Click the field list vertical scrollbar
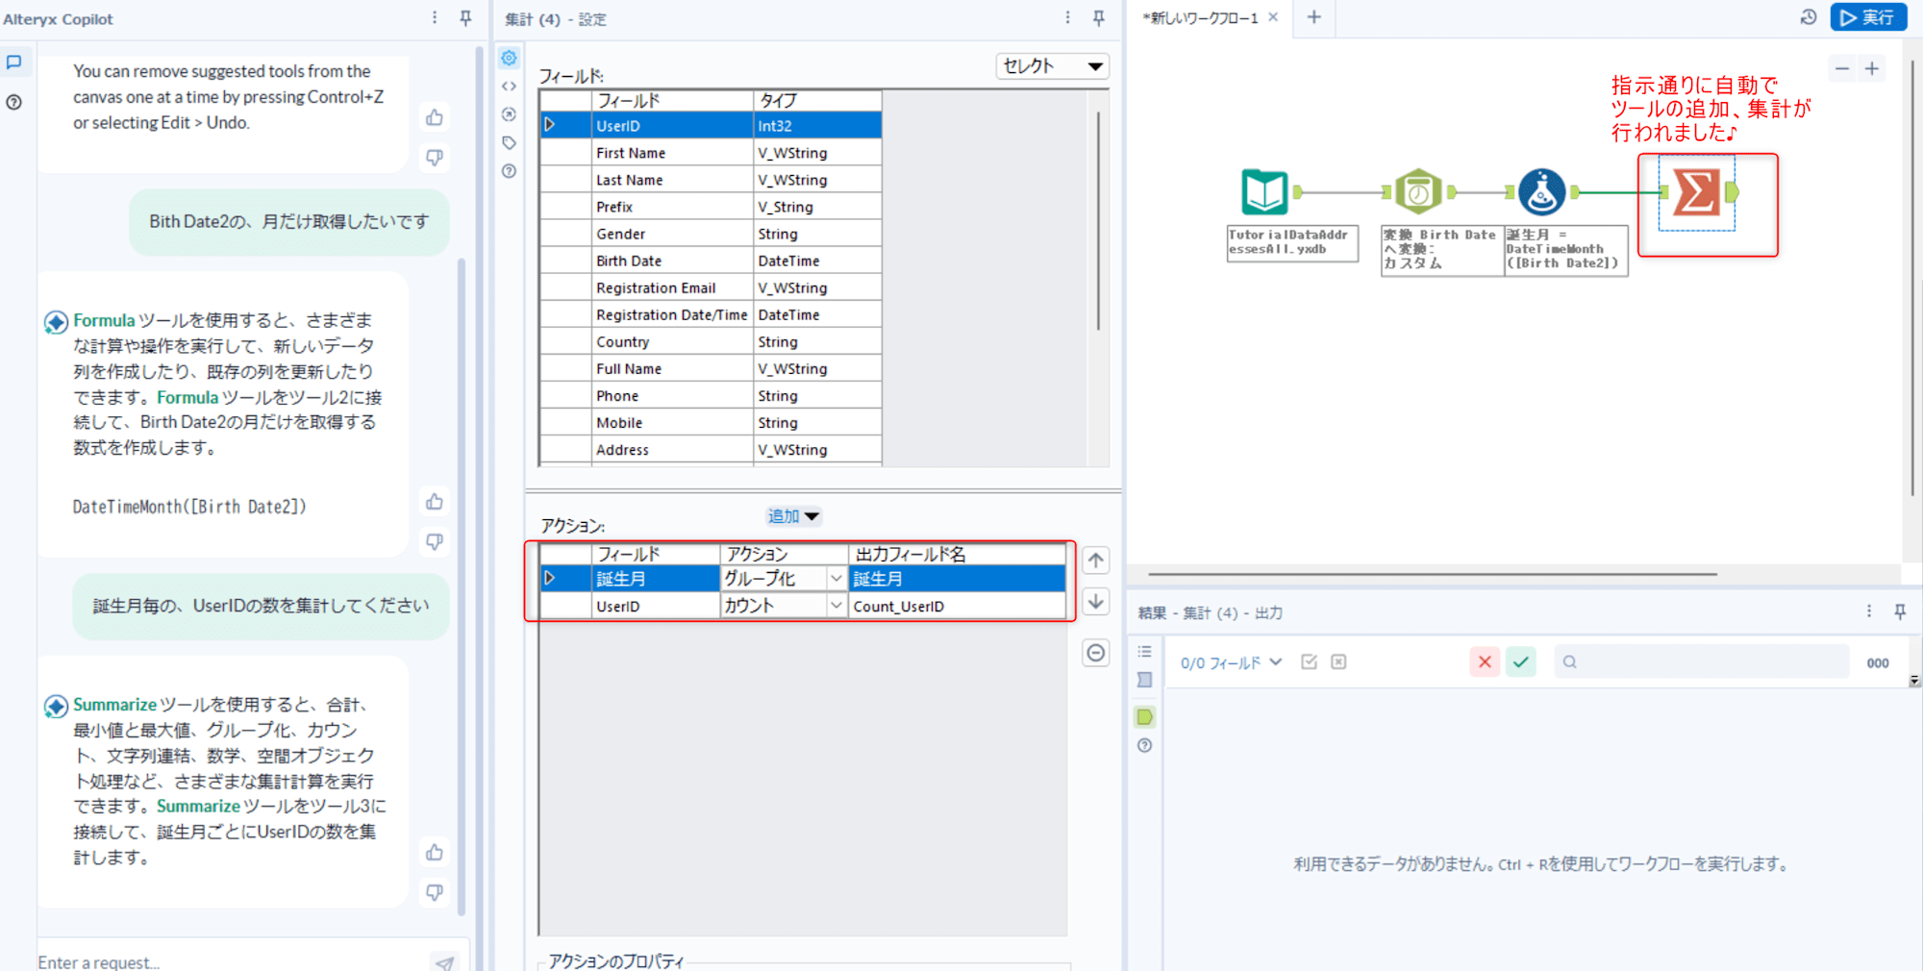The image size is (1923, 971). pyautogui.click(x=1098, y=221)
